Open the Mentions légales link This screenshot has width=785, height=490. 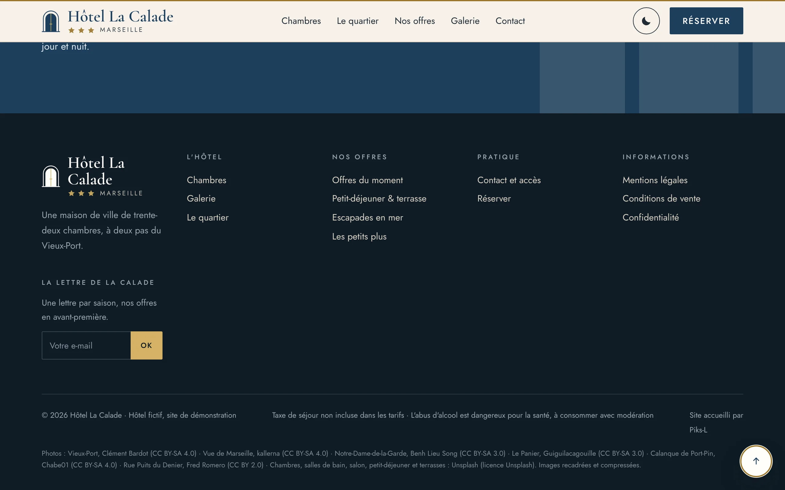tap(655, 180)
